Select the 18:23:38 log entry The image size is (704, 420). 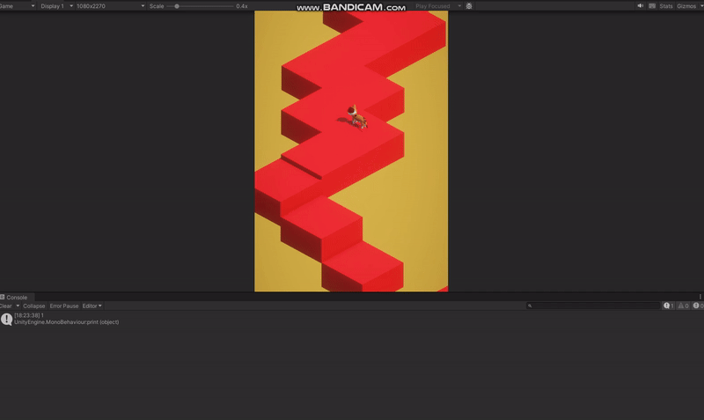click(352, 319)
